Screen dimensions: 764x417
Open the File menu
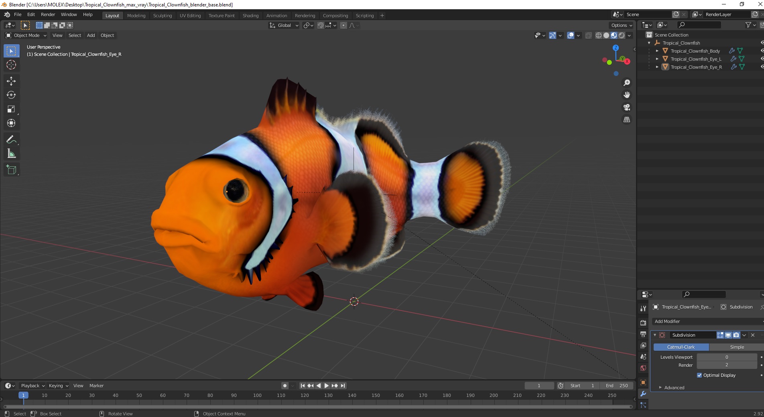click(x=18, y=14)
